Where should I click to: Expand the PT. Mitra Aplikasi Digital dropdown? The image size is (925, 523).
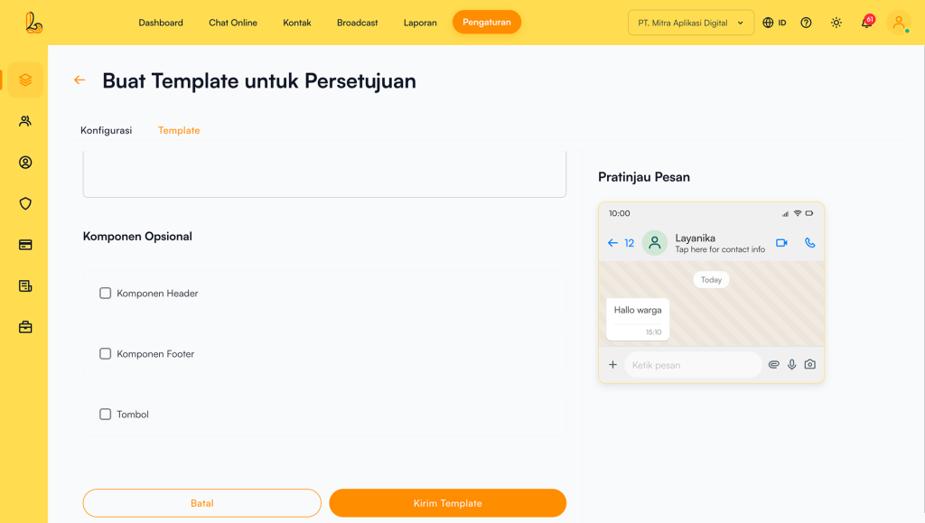[x=691, y=23]
